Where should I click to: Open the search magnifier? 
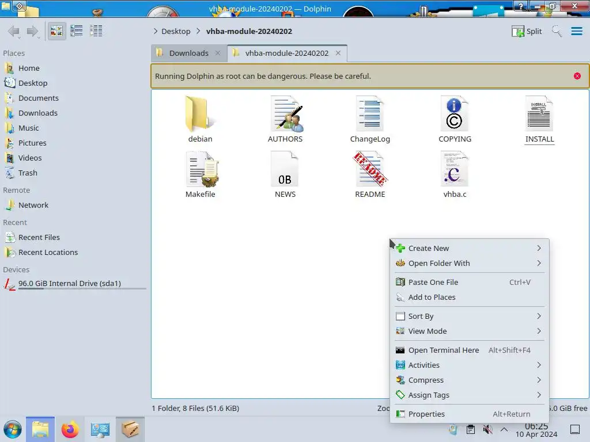557,31
